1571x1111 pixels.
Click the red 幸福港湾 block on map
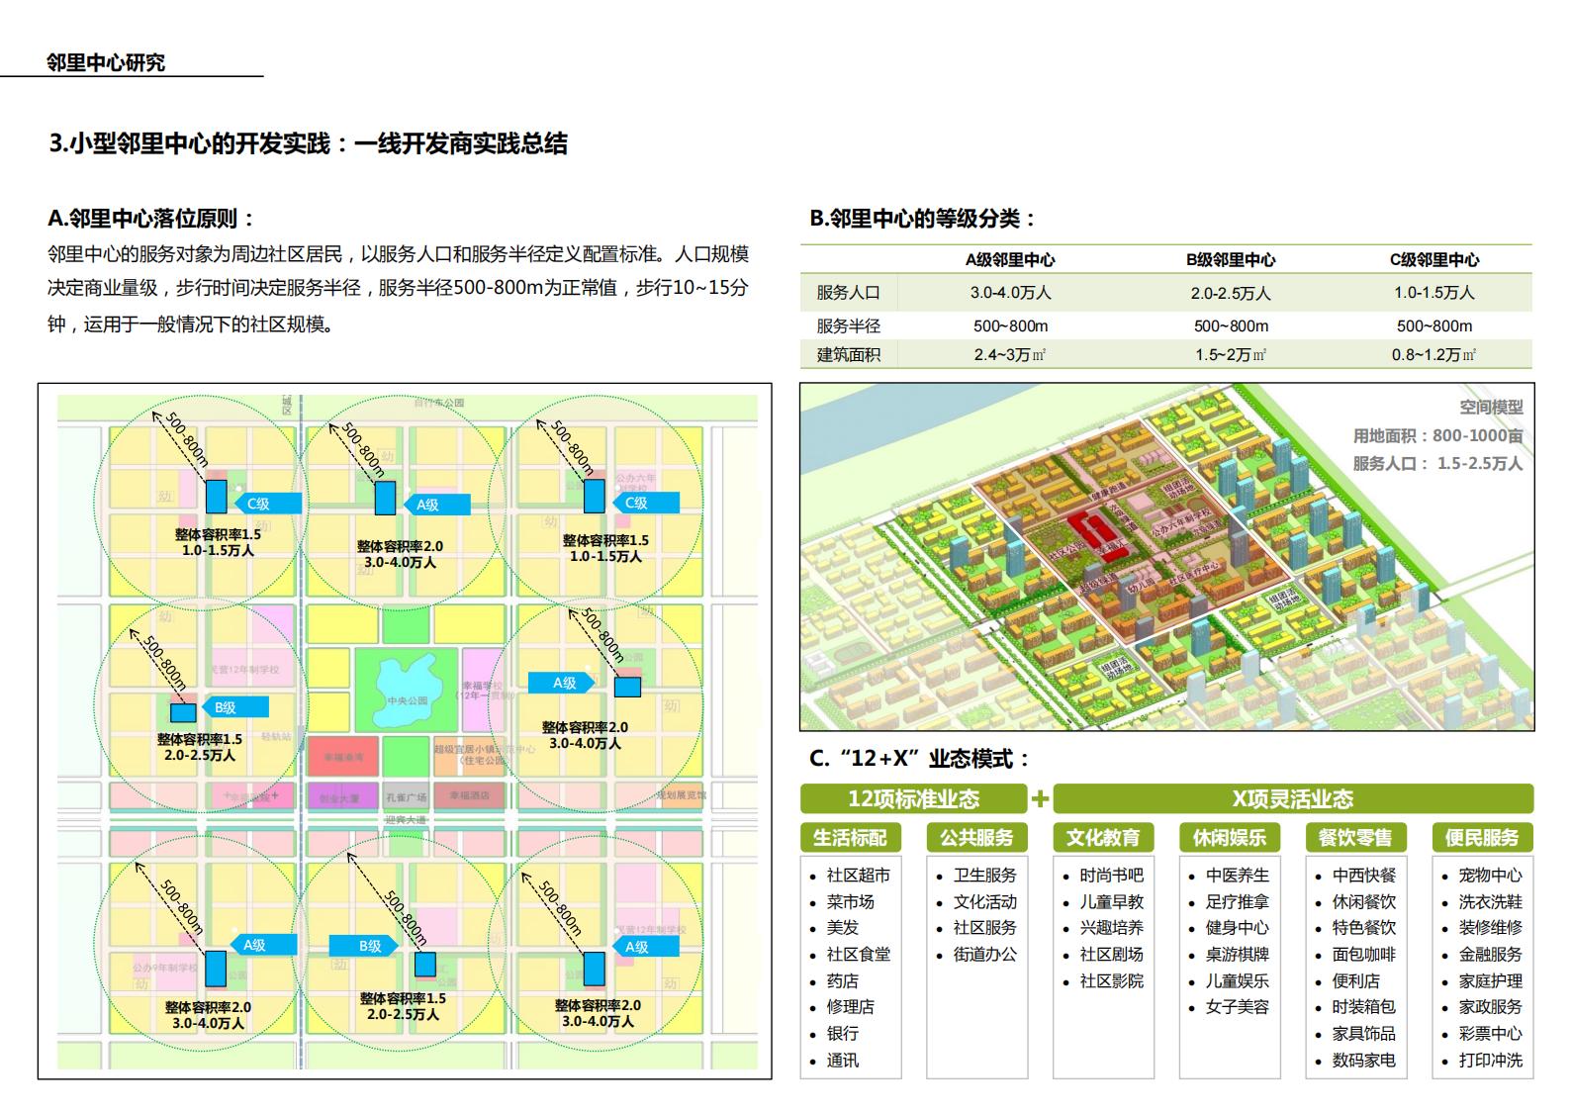coord(343,756)
